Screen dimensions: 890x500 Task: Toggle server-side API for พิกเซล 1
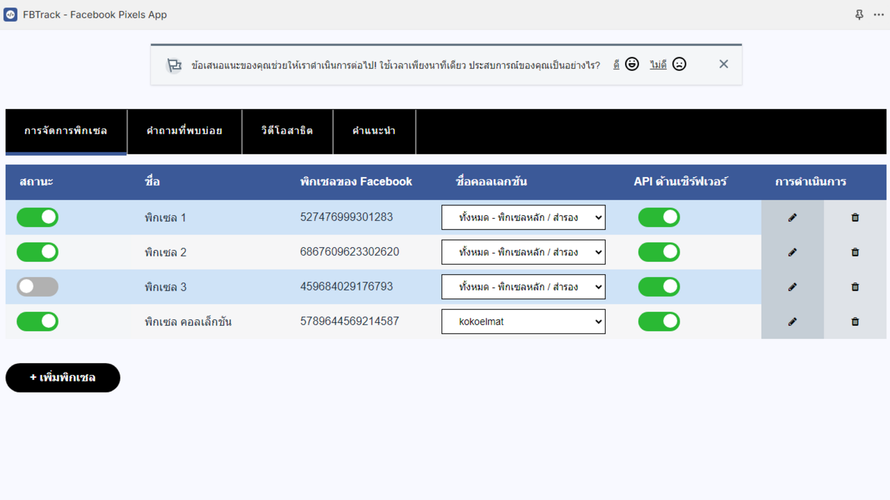click(659, 217)
